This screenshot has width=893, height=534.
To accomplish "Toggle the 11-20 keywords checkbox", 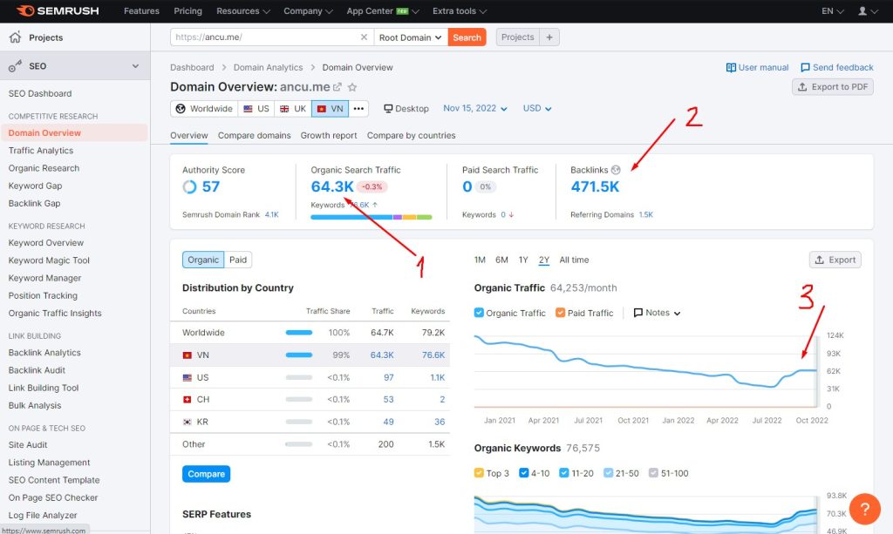I will 564,472.
